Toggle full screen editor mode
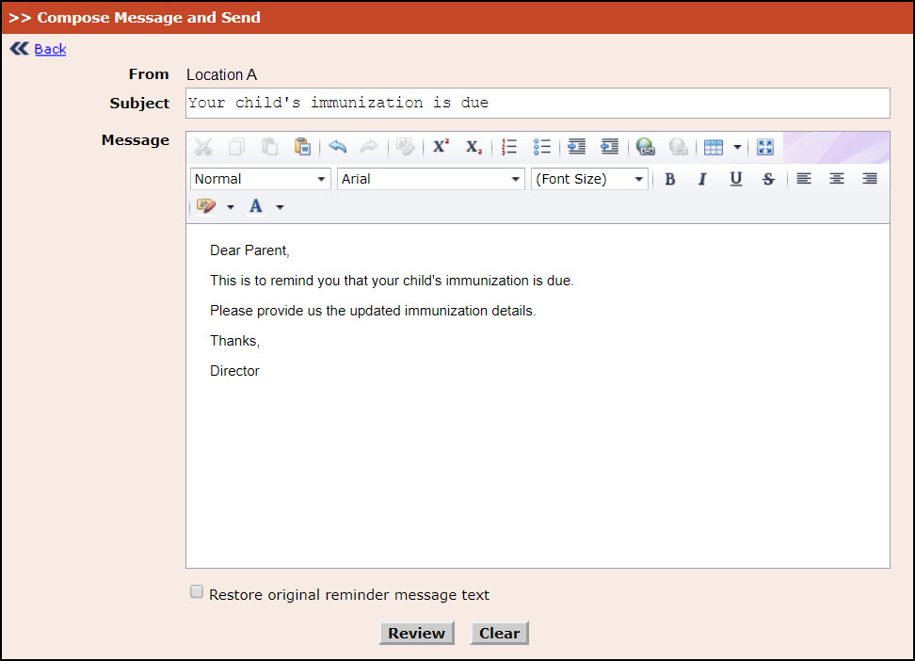Image resolution: width=915 pixels, height=661 pixels. 764,147
